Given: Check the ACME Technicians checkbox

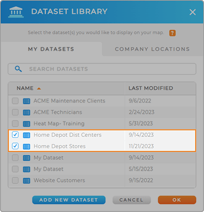Looking at the screenshot, I should point(15,112).
